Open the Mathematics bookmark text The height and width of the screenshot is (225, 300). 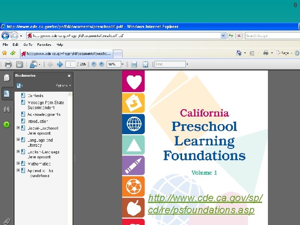coord(39,164)
